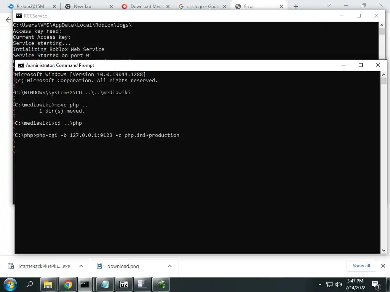Open the Windows Start menu orb
Screen dimensions: 390x292
pos(10,284)
